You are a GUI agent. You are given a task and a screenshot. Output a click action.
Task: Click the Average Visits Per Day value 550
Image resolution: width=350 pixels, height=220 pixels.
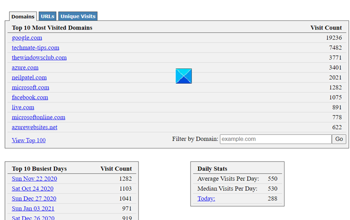[272, 178]
